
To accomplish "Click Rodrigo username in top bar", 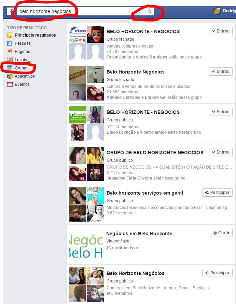I will [x=229, y=11].
